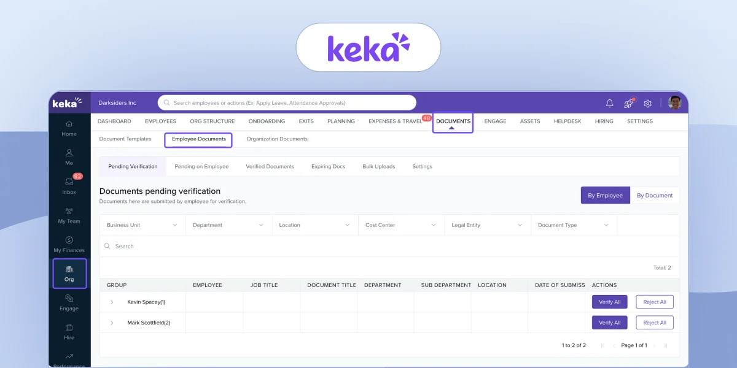This screenshot has height=368, width=737.
Task: Click the Keka logo in the sidebar
Action: (x=67, y=103)
